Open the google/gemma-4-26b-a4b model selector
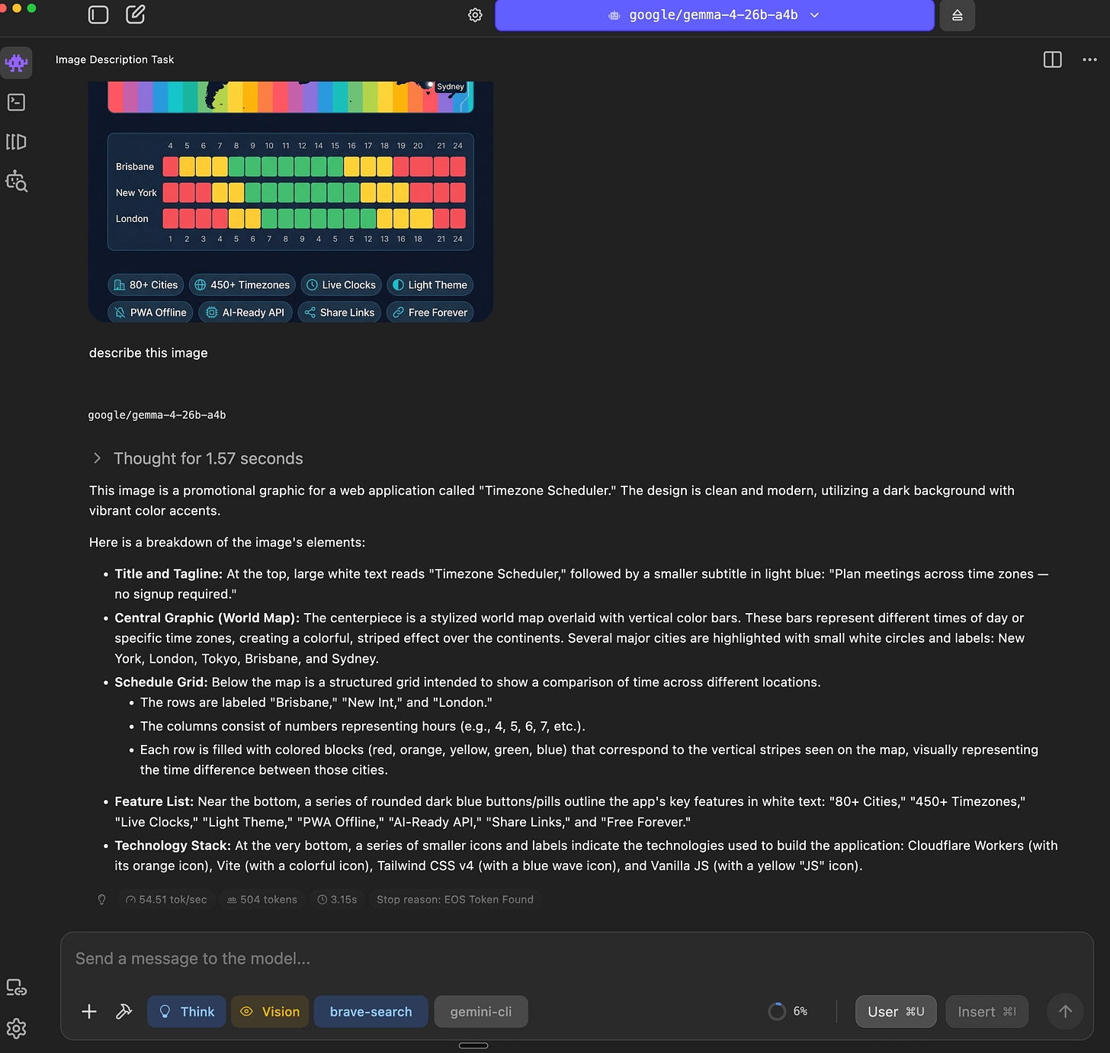This screenshot has width=1110, height=1053. tap(714, 14)
